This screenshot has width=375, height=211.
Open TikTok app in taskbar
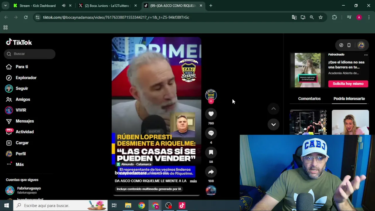click(182, 205)
